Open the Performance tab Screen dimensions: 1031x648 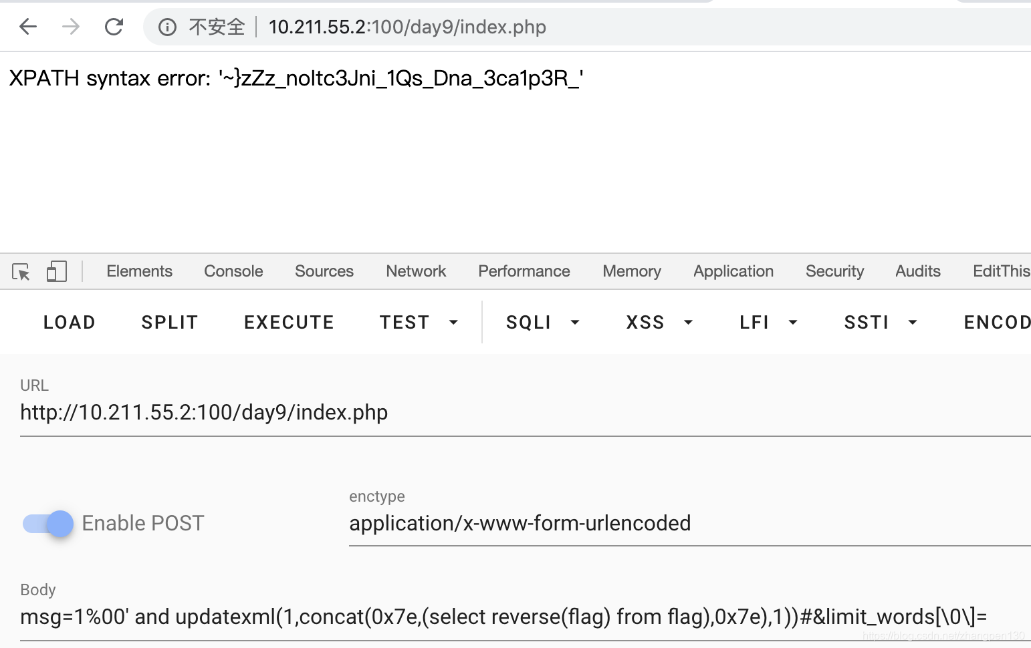524,271
